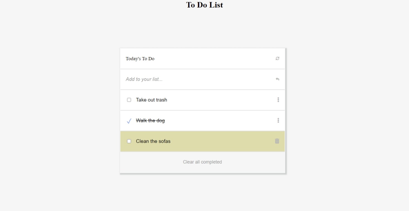
Task: Open the three-dot menu for Take out trash
Action: [x=278, y=100]
